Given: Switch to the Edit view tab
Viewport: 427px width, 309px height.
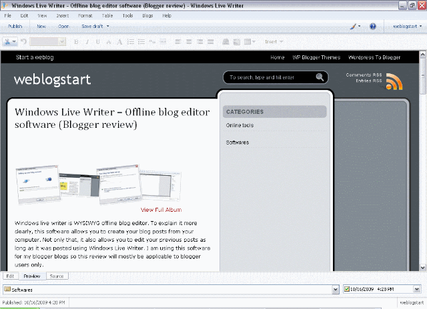Looking at the screenshot, I should tap(11, 276).
